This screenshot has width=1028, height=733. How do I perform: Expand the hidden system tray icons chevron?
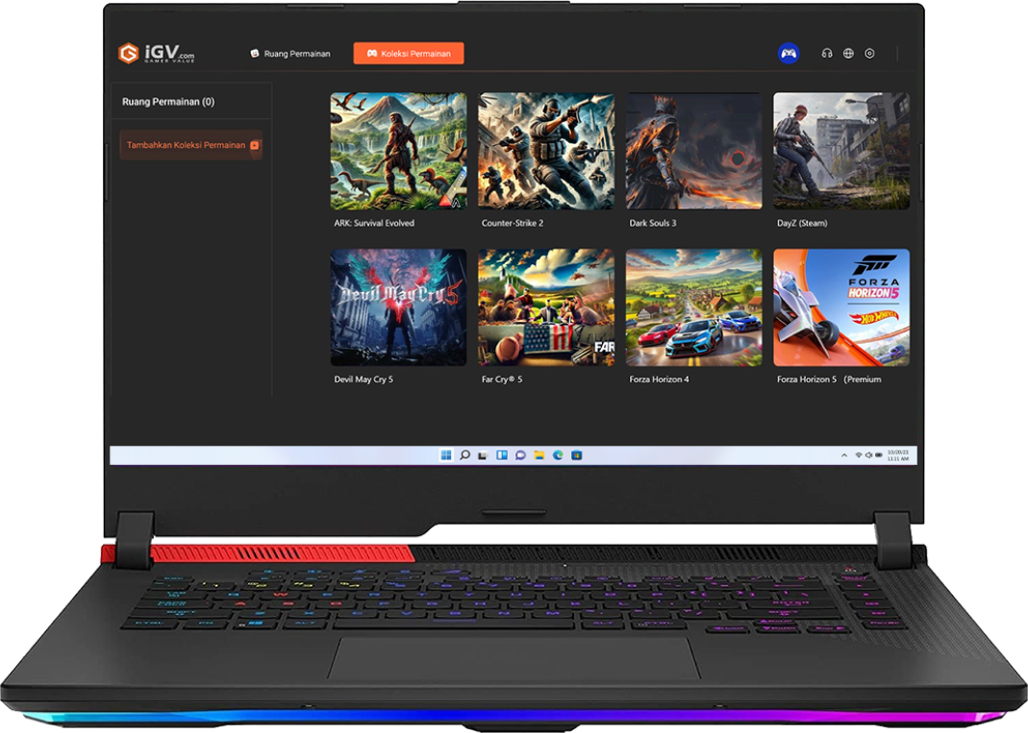tap(843, 455)
